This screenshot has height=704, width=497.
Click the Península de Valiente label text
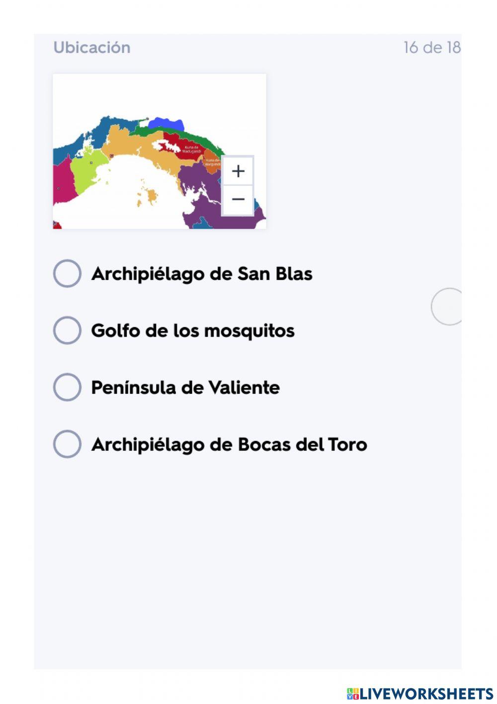(x=185, y=388)
